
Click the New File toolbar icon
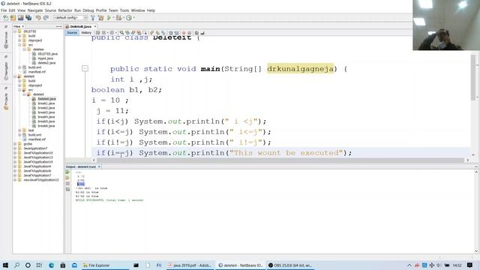pos(5,18)
